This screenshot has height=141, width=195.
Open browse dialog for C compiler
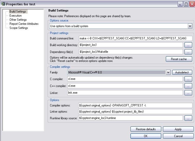point(188,79)
